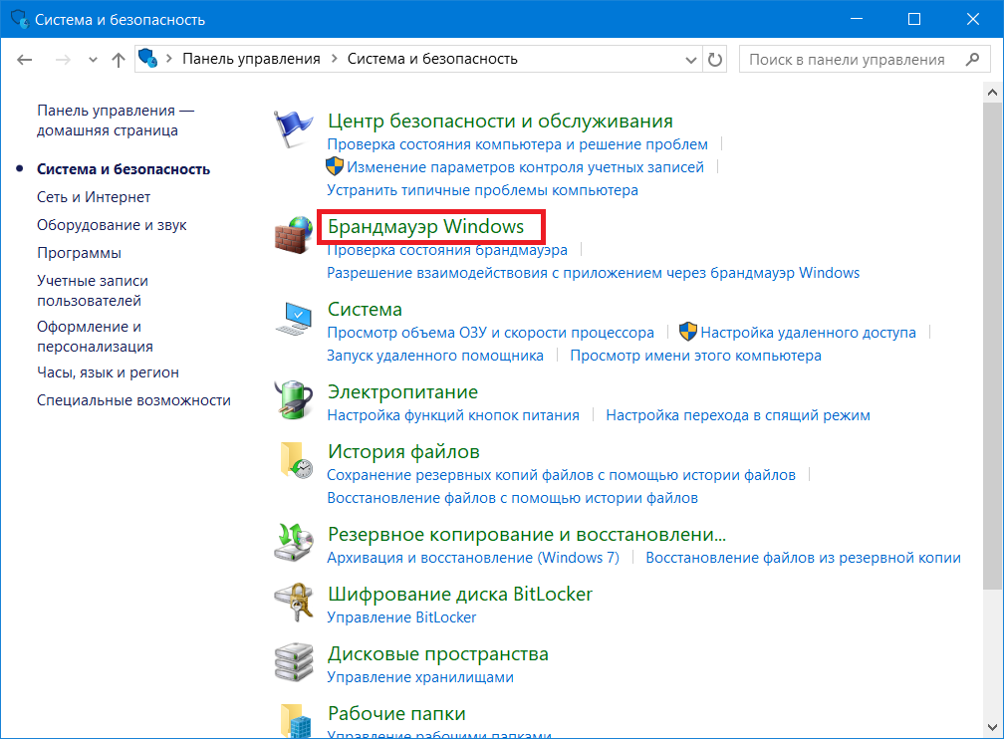Open Специальные возможности category
Viewport: 1004px width, 739px height.
click(133, 400)
